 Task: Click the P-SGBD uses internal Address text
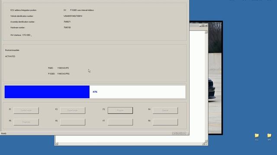(x=82, y=10)
